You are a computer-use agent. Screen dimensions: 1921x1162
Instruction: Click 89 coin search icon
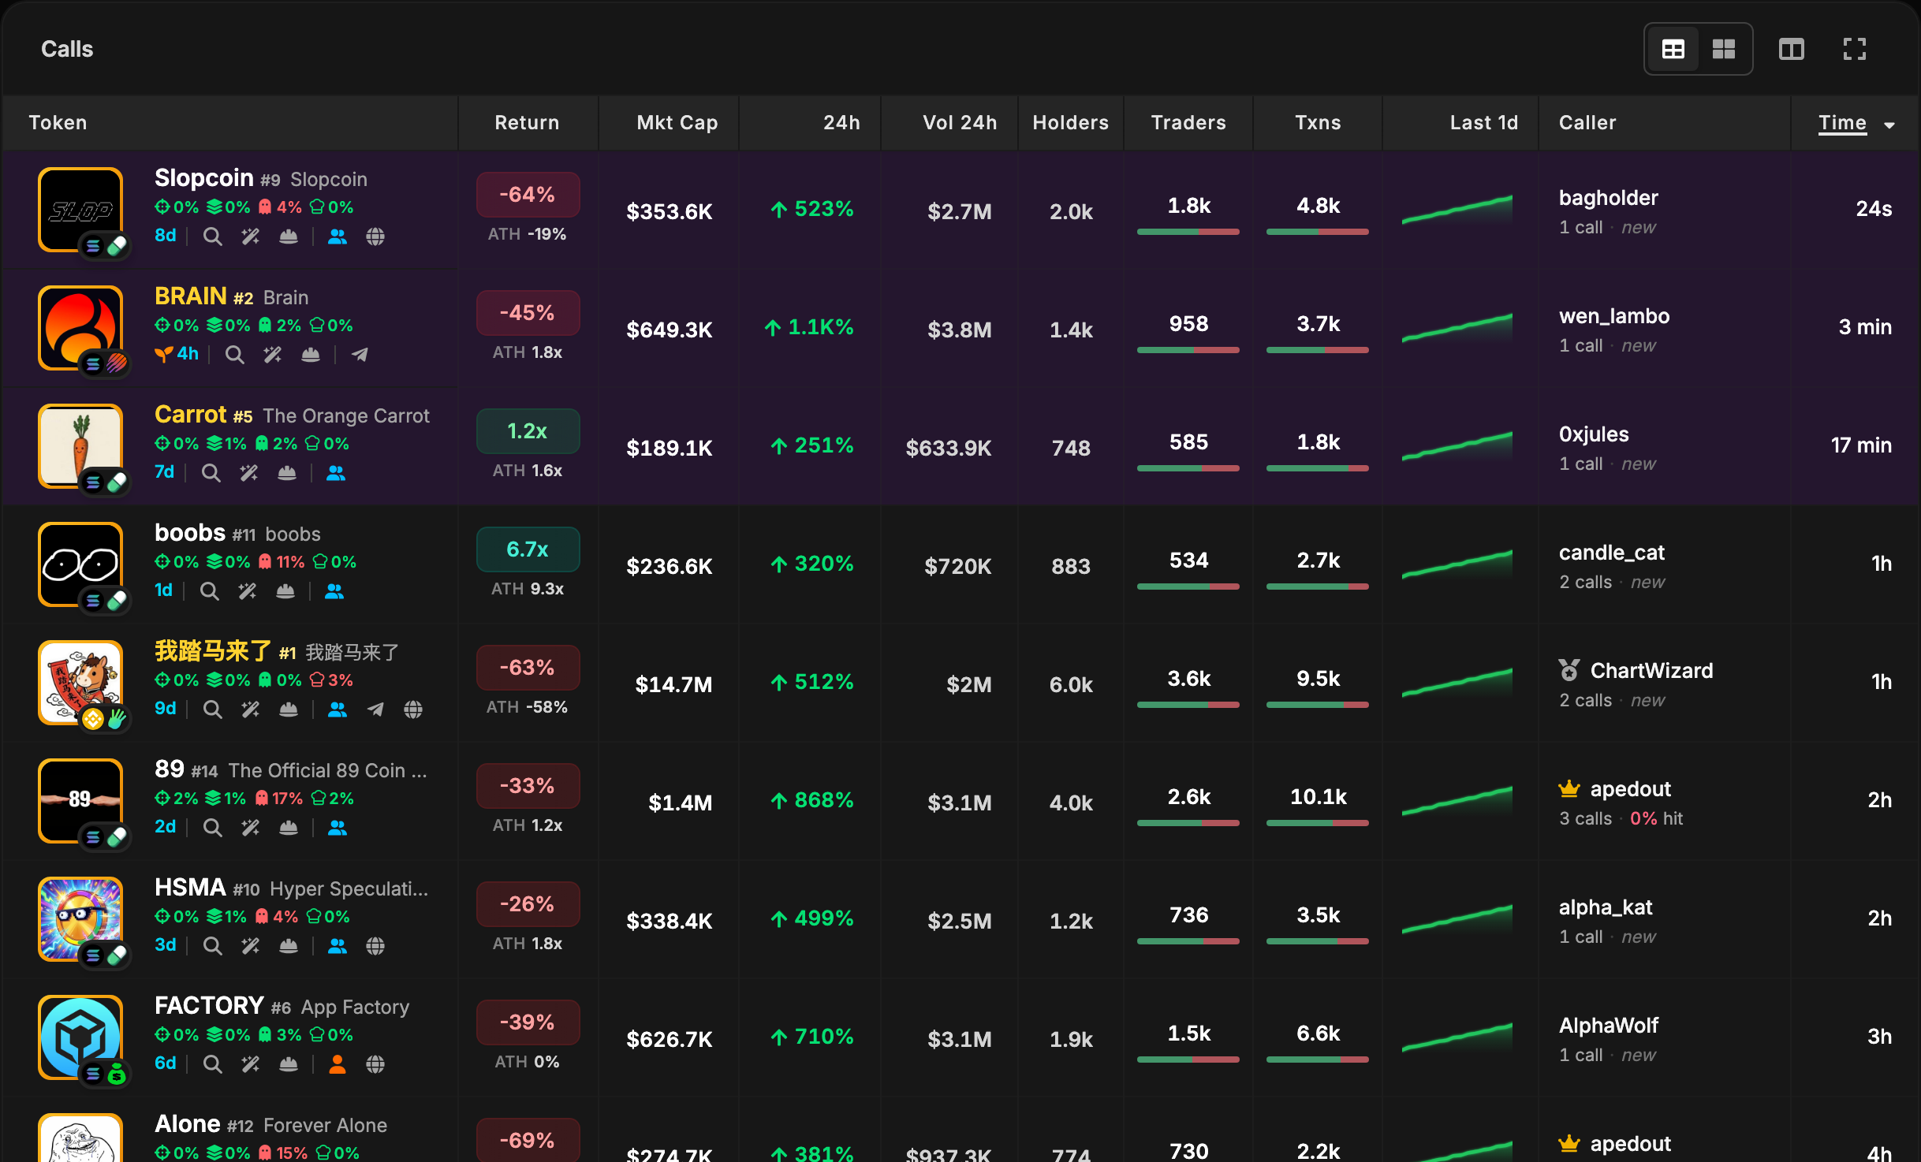212,828
